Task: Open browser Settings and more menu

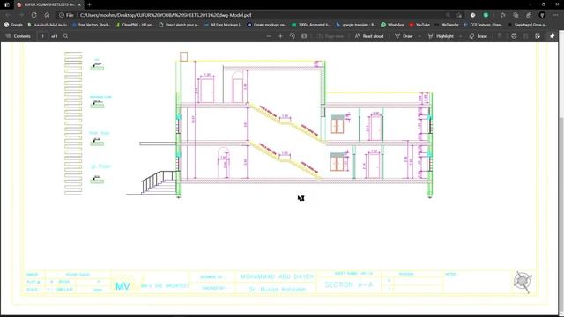Action: click(x=556, y=15)
